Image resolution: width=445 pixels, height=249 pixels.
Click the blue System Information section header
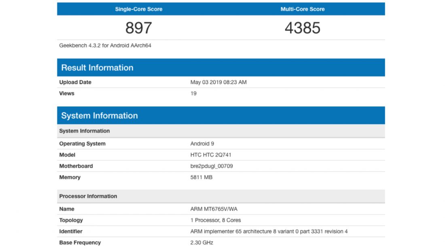click(x=100, y=116)
